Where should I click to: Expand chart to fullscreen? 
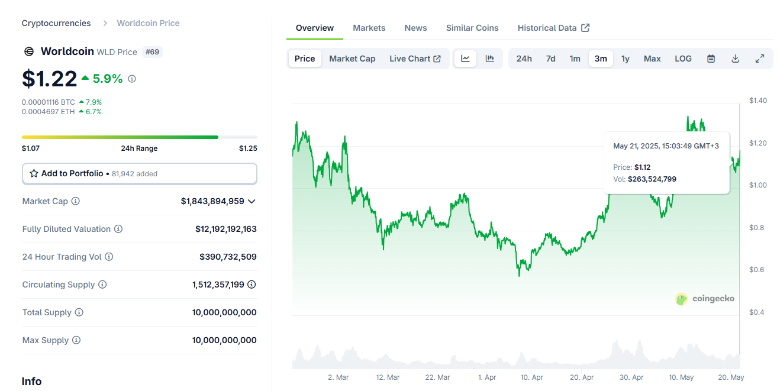click(x=760, y=59)
